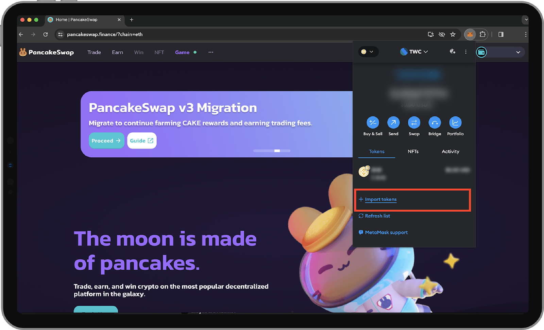Open the Trade menu

click(x=94, y=52)
